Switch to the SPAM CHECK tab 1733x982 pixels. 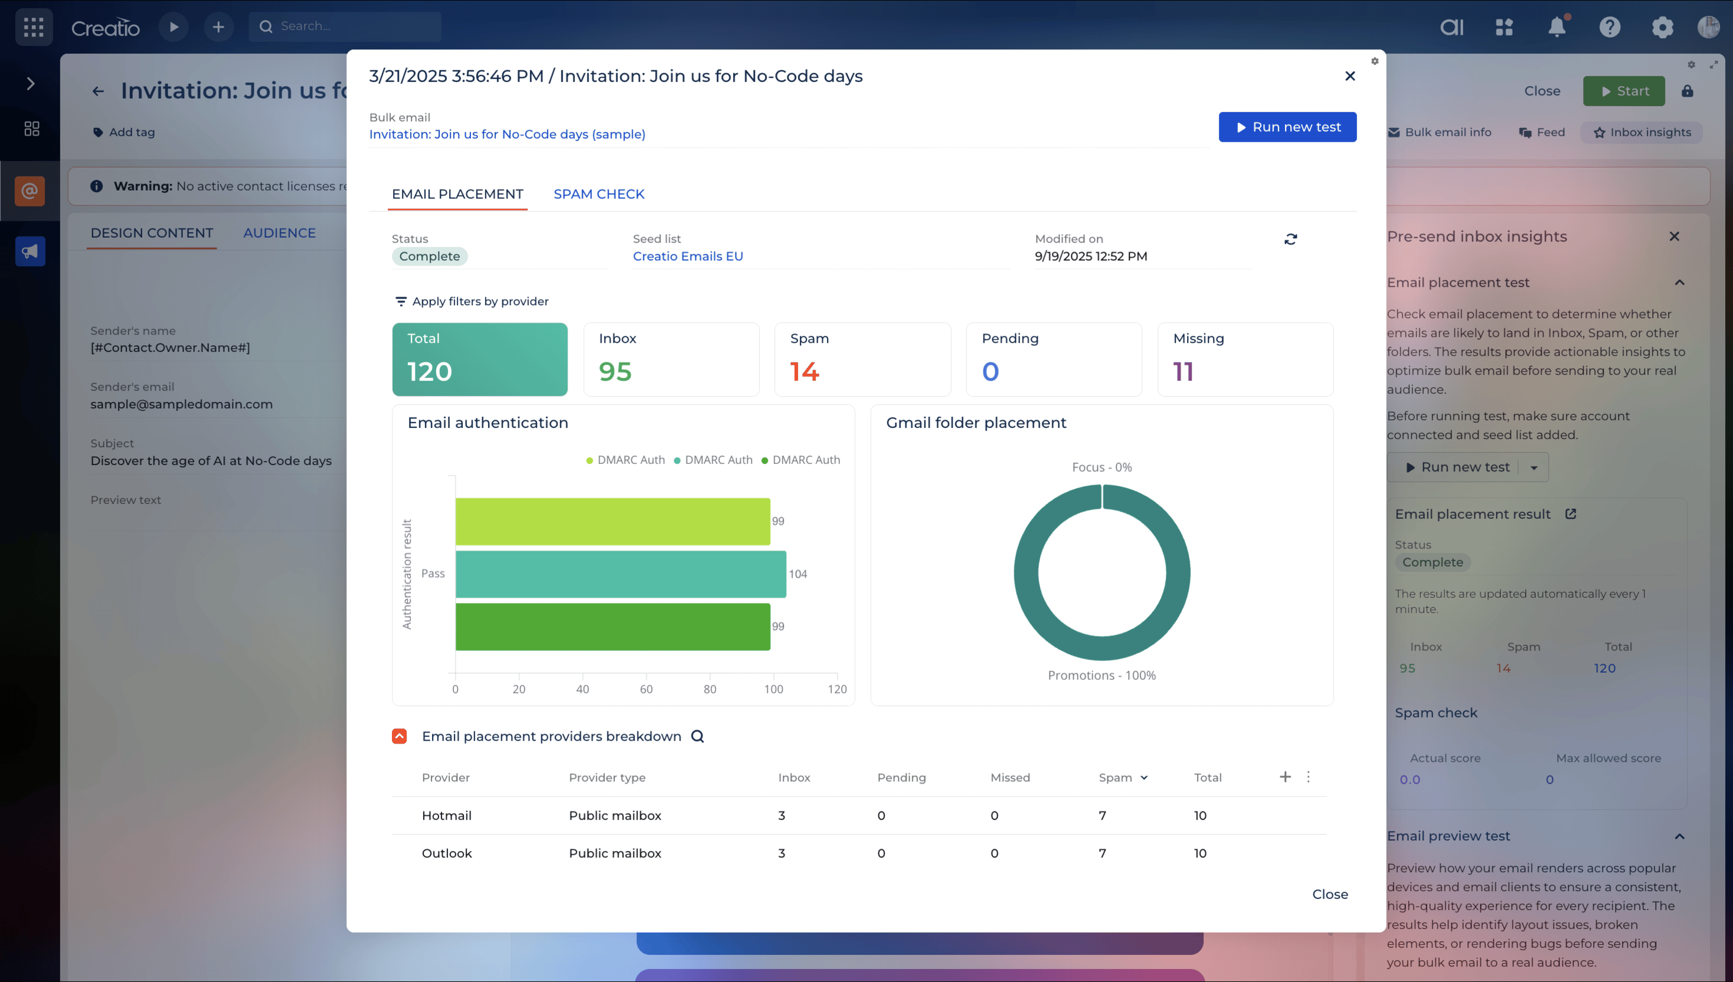tap(599, 194)
